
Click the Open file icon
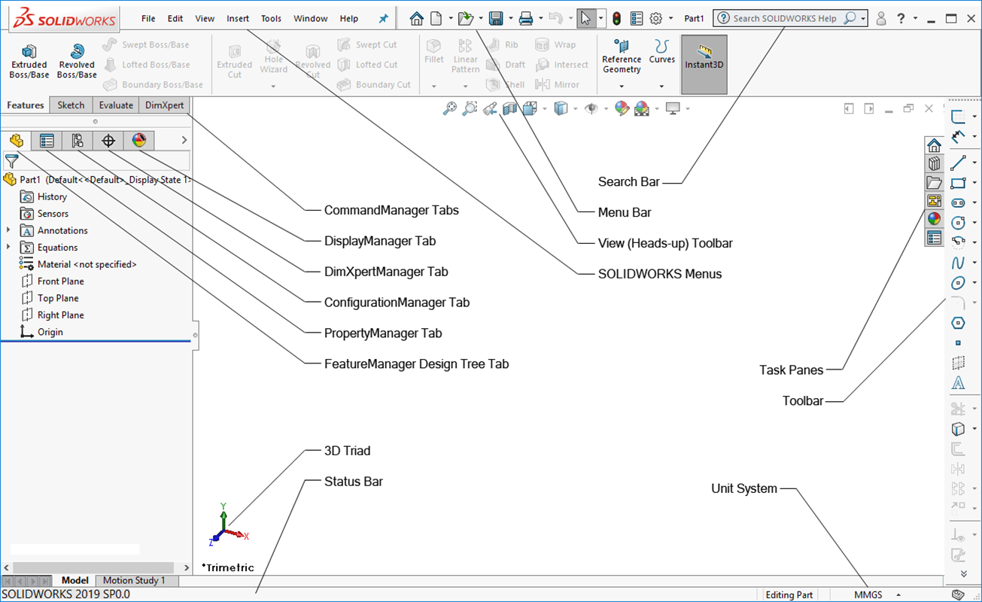tap(466, 18)
